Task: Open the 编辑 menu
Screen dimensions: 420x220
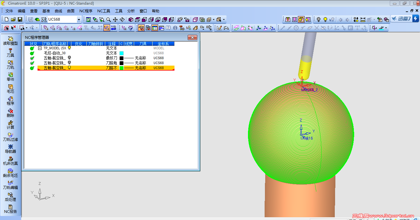Action: [x=22, y=11]
